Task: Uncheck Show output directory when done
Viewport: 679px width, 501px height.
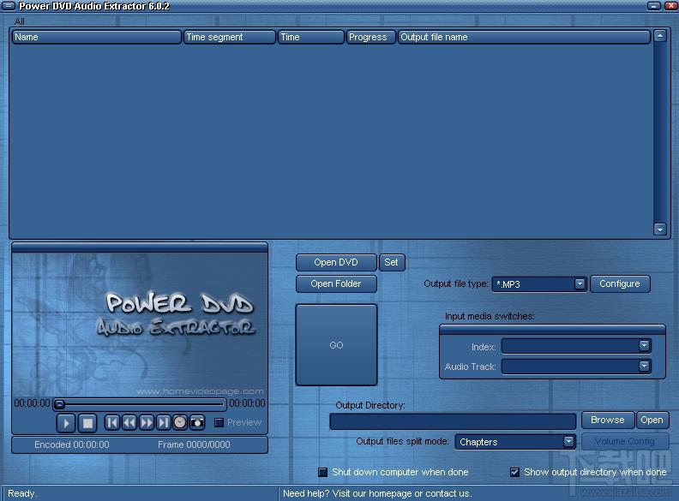Action: pyautogui.click(x=514, y=472)
